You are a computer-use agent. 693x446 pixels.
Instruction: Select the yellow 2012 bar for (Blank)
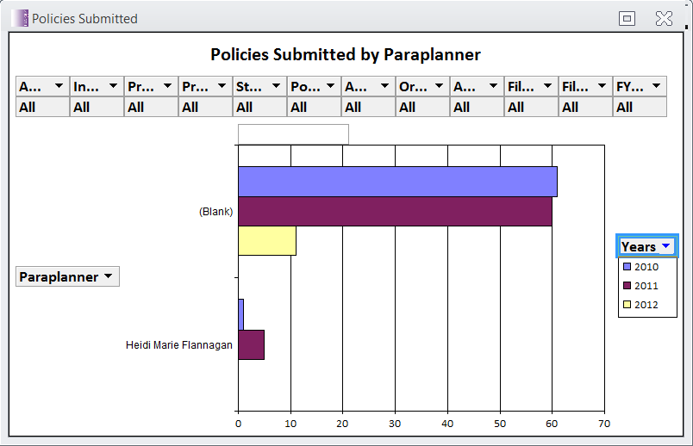tap(266, 241)
